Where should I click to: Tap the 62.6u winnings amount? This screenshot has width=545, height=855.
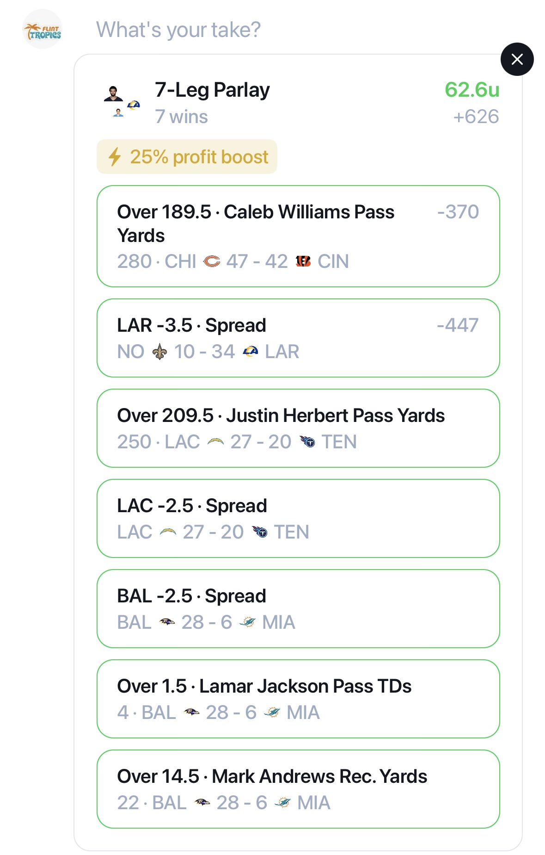point(472,90)
